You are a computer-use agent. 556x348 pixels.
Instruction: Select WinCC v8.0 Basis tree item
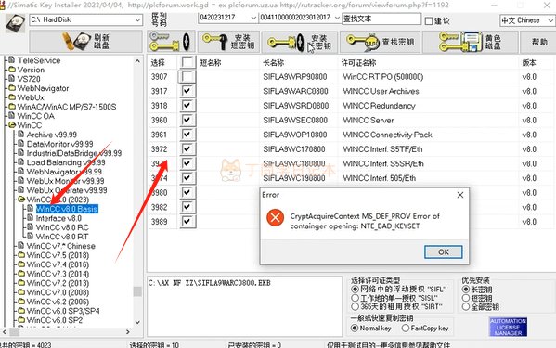click(x=67, y=209)
